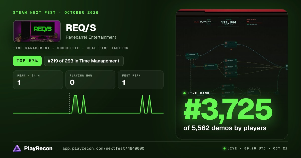Click Ragebarrel Entertainment developer name
Image resolution: width=301 pixels, height=158 pixels.
coord(91,37)
